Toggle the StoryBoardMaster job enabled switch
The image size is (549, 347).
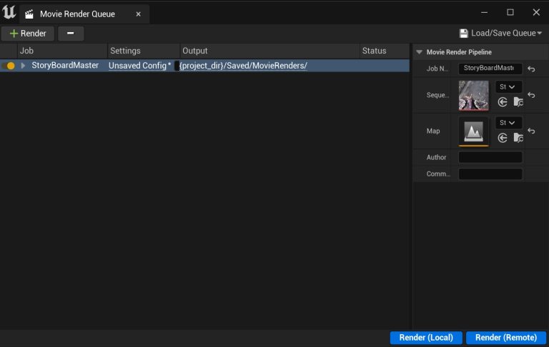tap(9, 66)
